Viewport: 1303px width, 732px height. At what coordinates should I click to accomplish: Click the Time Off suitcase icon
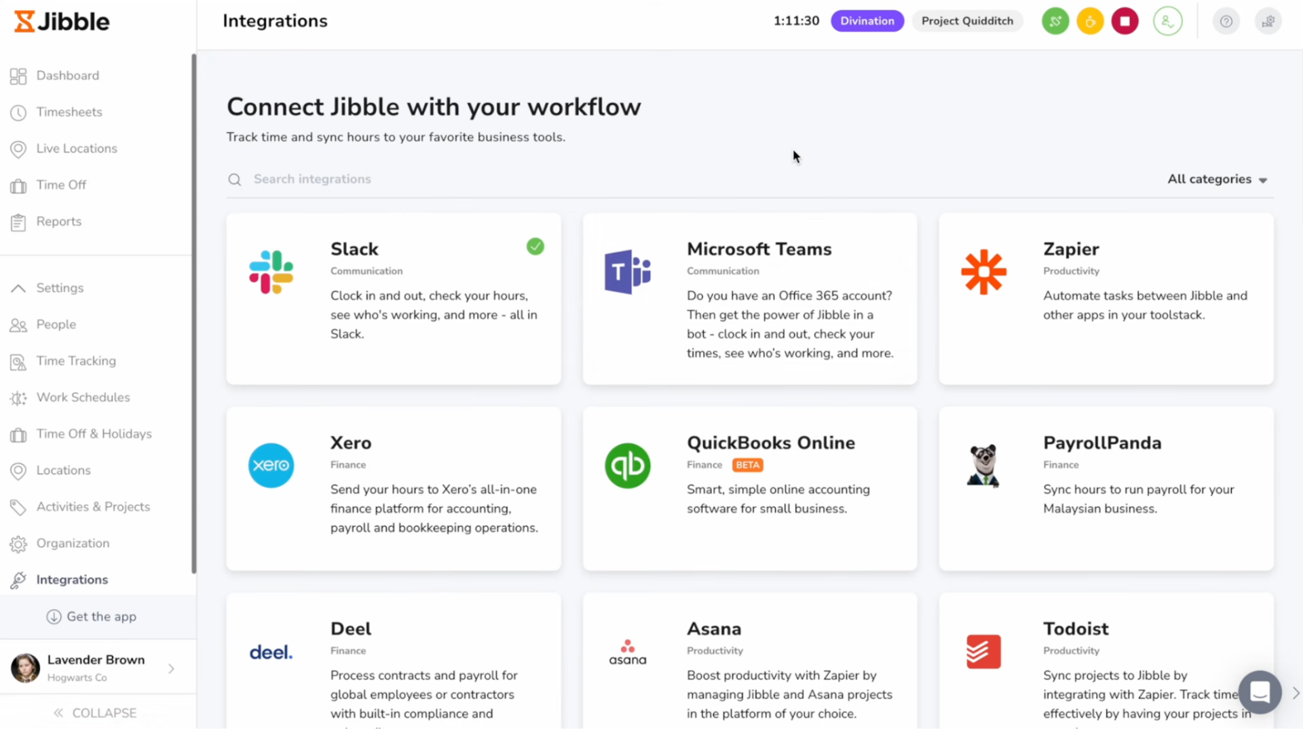tap(18, 186)
